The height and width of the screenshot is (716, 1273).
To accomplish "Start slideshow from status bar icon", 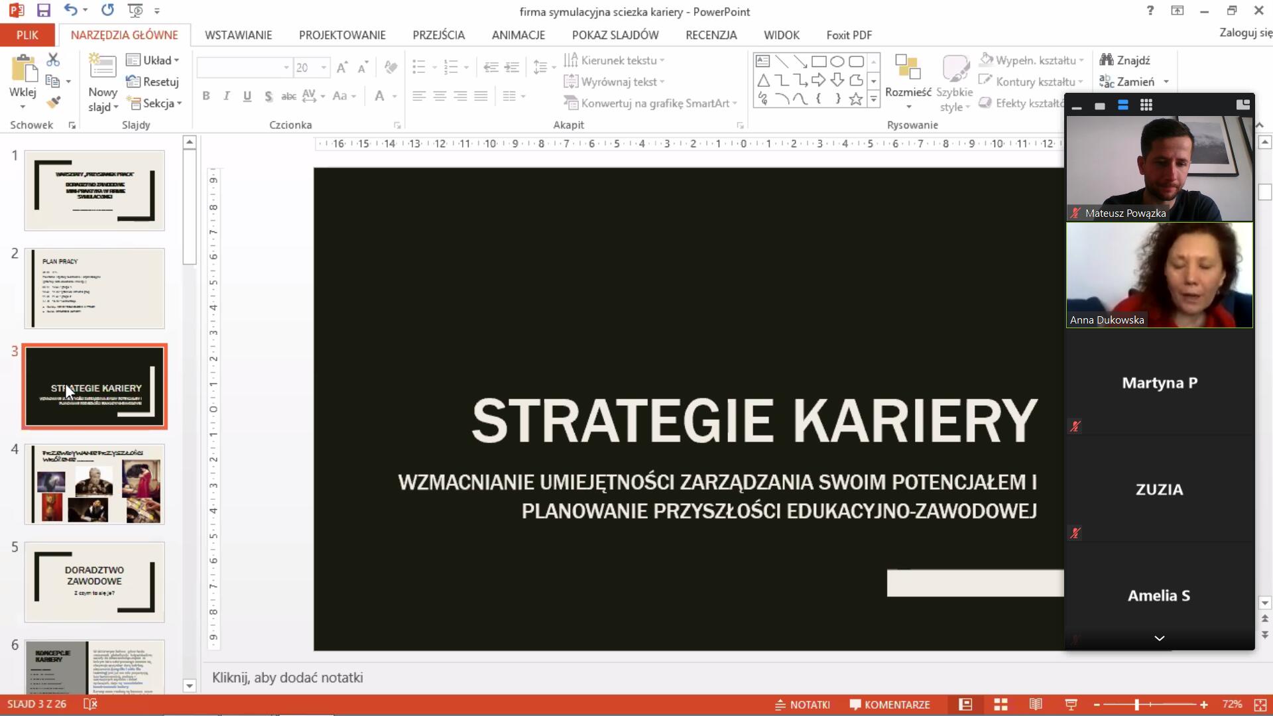I will pos(1071,704).
